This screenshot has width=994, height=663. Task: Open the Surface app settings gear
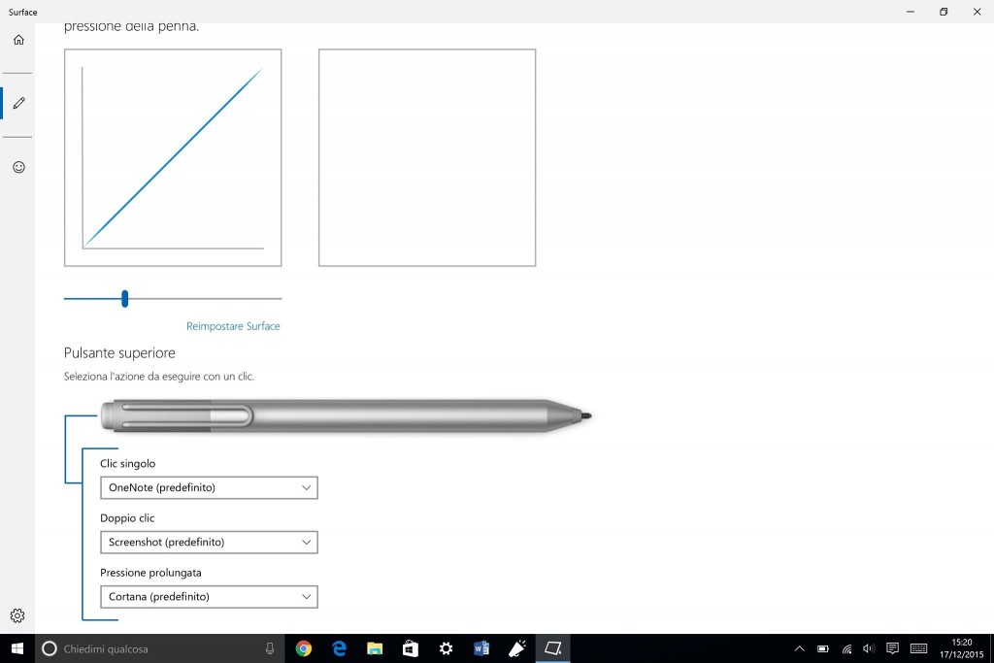(x=17, y=615)
